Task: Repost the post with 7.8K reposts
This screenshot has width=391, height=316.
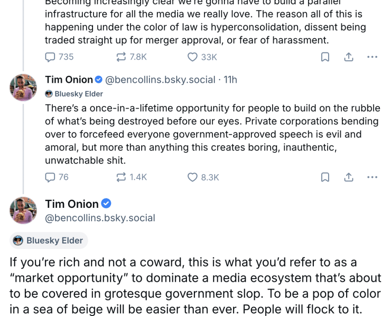Action: [122, 57]
